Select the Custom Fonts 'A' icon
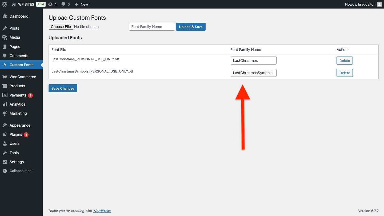 (x=5, y=65)
